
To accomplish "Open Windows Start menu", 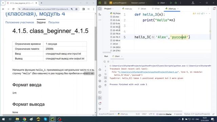I will [3, 119].
